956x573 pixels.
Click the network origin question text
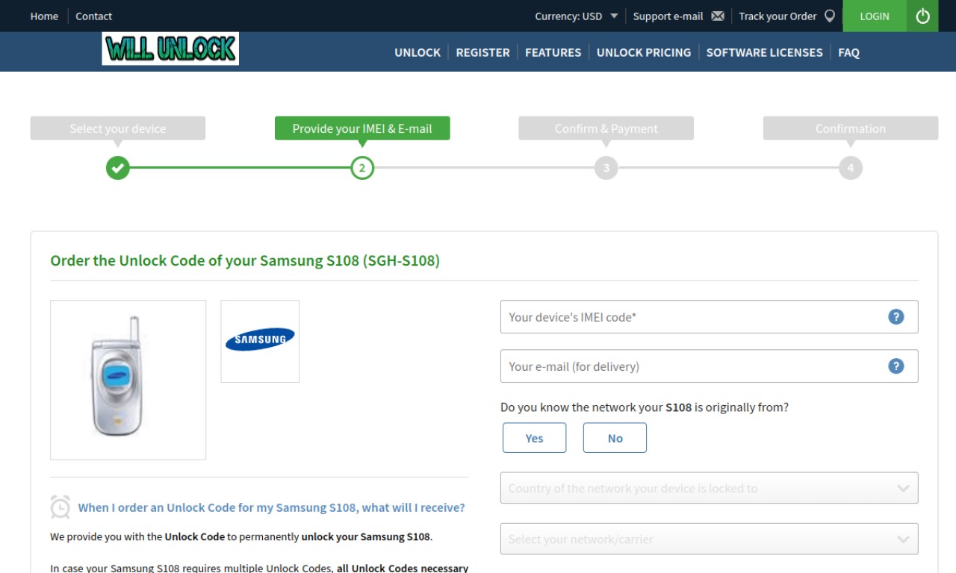click(645, 407)
